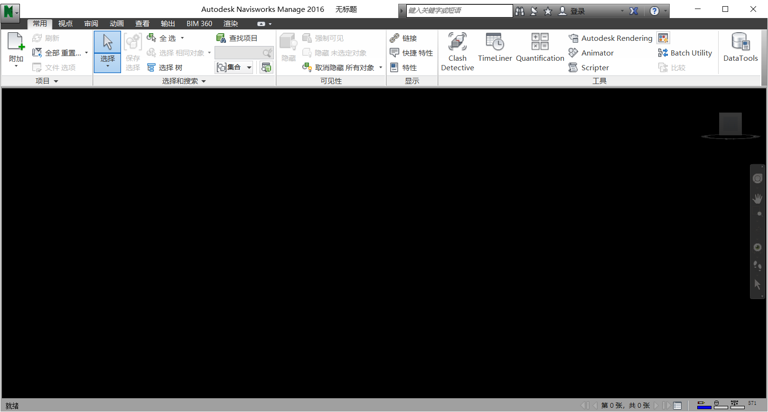Expand the Select & Search (选择和搜索) panel
Image resolution: width=768 pixels, height=412 pixels.
coord(204,81)
